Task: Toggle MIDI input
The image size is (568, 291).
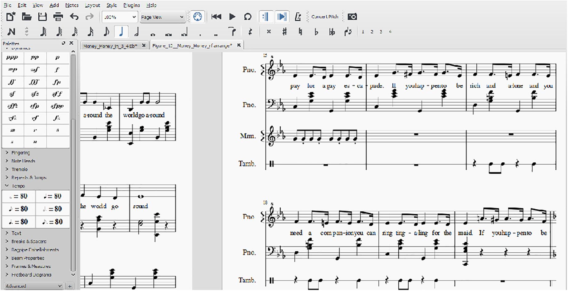Action: pyautogui.click(x=197, y=17)
